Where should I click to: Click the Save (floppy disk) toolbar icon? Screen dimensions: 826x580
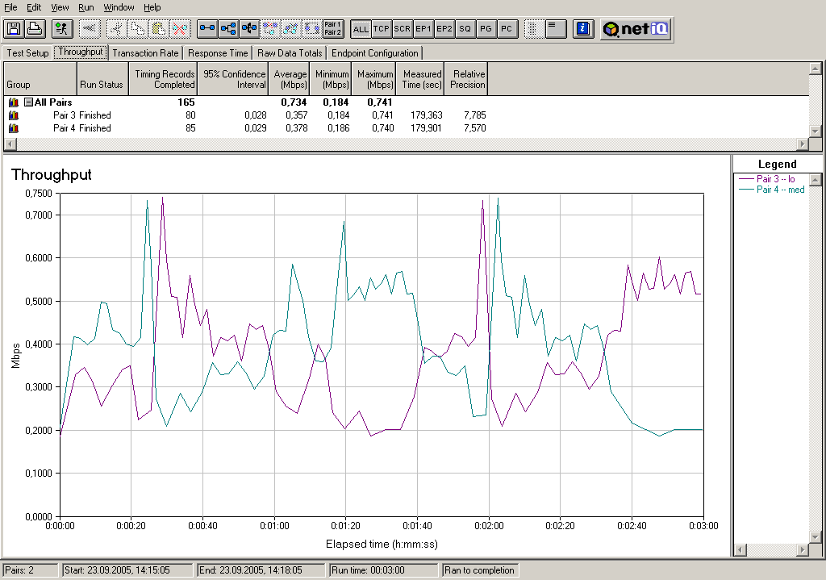(x=14, y=29)
